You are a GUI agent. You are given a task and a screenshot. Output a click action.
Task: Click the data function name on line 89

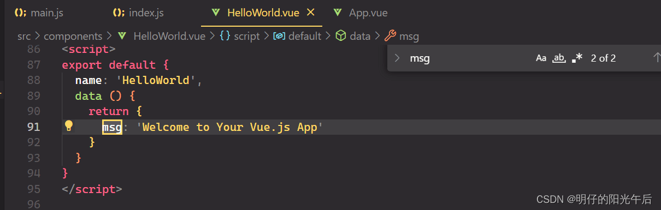pyautogui.click(x=88, y=96)
